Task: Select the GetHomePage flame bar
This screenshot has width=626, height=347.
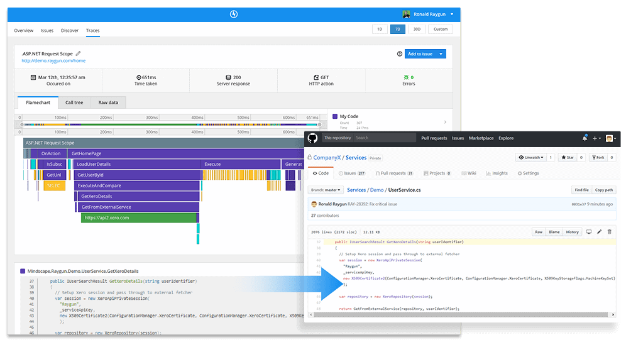Action: (x=186, y=153)
